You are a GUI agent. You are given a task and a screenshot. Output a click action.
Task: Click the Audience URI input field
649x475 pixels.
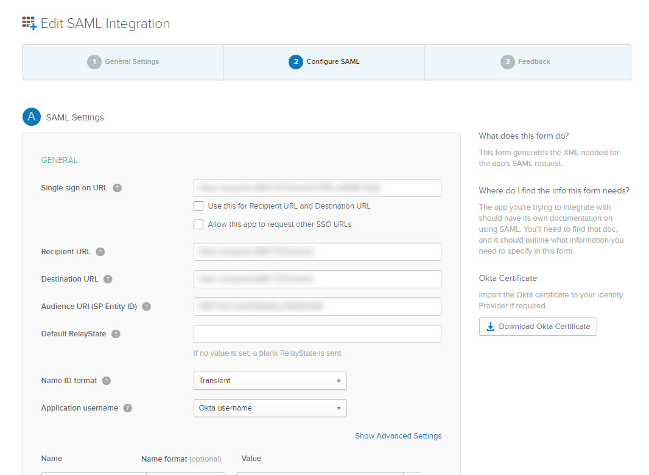pyautogui.click(x=317, y=307)
